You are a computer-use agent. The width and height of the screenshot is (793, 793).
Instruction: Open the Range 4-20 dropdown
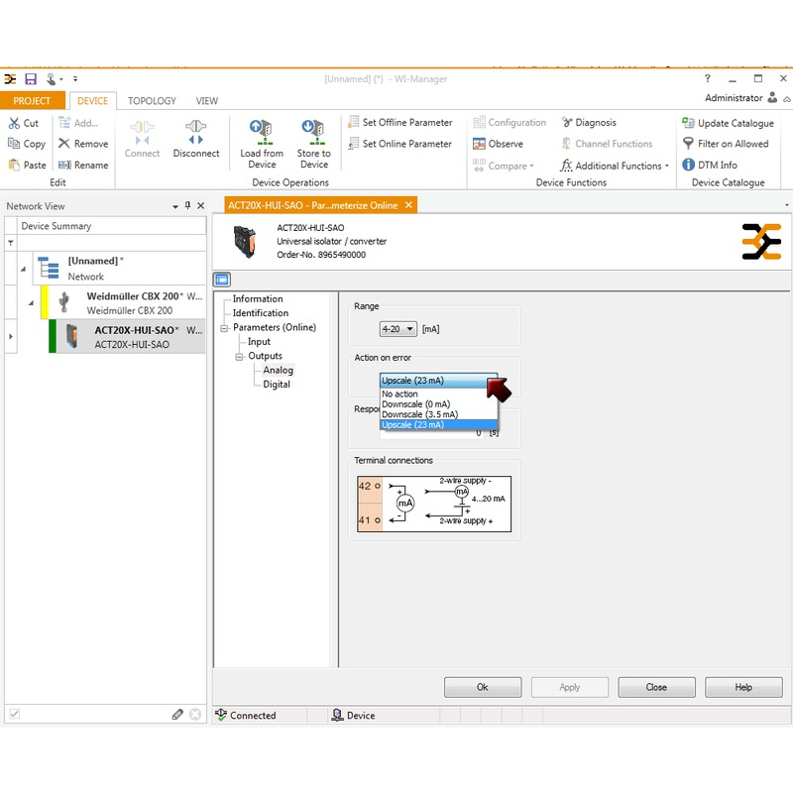click(398, 329)
